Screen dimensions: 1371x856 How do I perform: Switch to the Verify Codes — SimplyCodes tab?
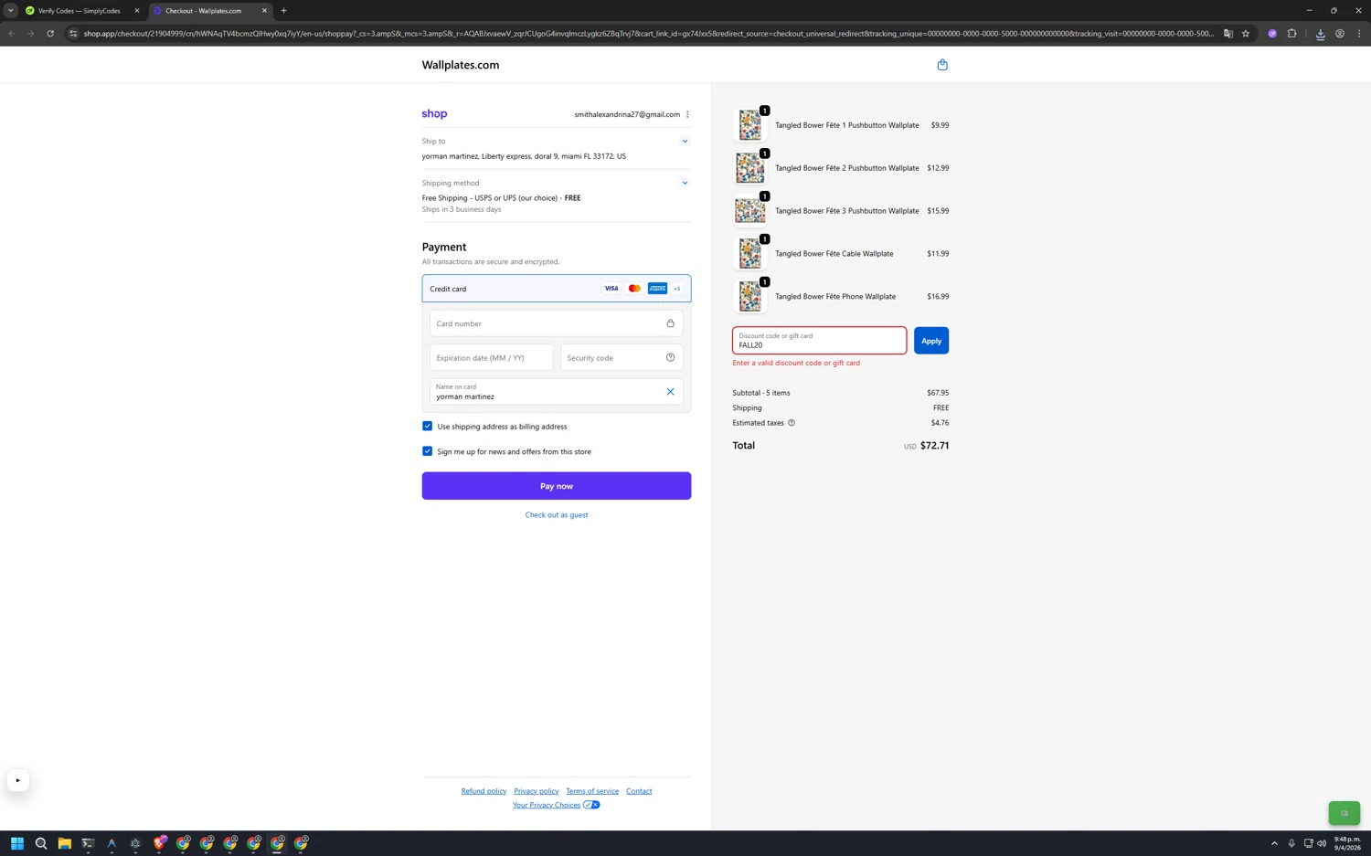[79, 11]
